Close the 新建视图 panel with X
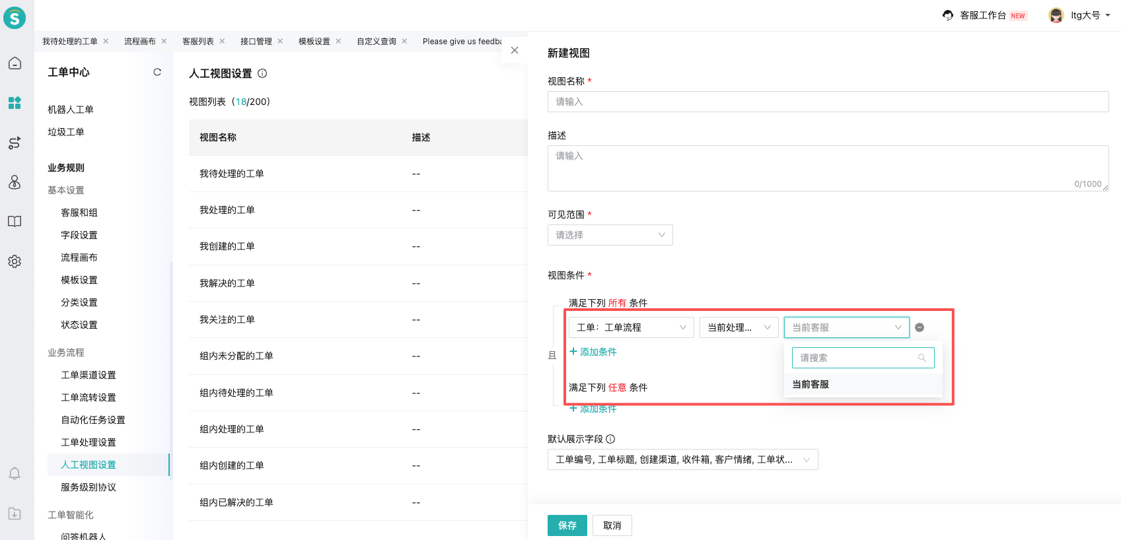Screen dimensions: 1121x540 (515, 50)
